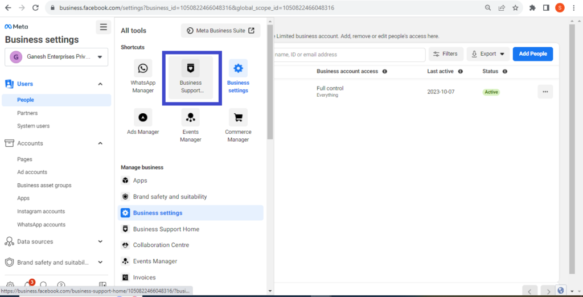Click the Add People button
The width and height of the screenshot is (583, 297).
533,54
